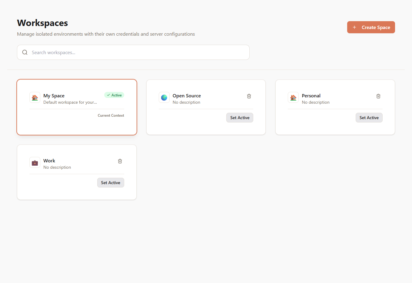412x283 pixels.
Task: Click the Personal workspace house icon
Action: pos(293,97)
